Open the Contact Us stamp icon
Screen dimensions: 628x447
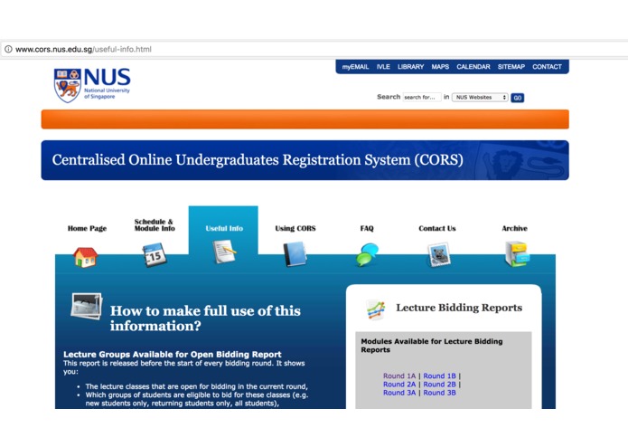tap(438, 254)
